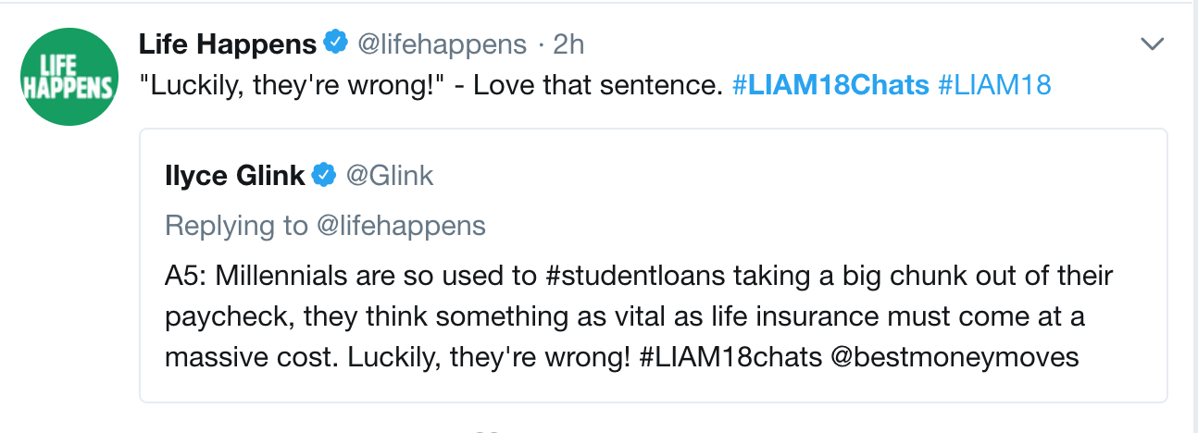Open #LIAM18chats hashtag in quoted tweet
The height and width of the screenshot is (433, 1198).
pos(730,357)
